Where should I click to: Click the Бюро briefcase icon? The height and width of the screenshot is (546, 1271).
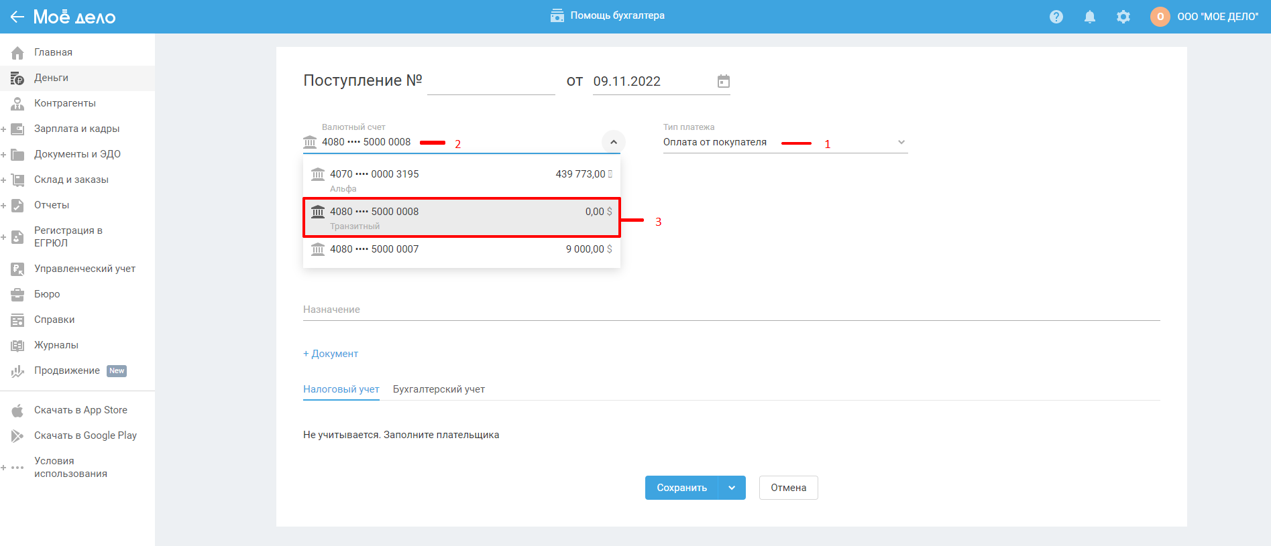(x=17, y=295)
